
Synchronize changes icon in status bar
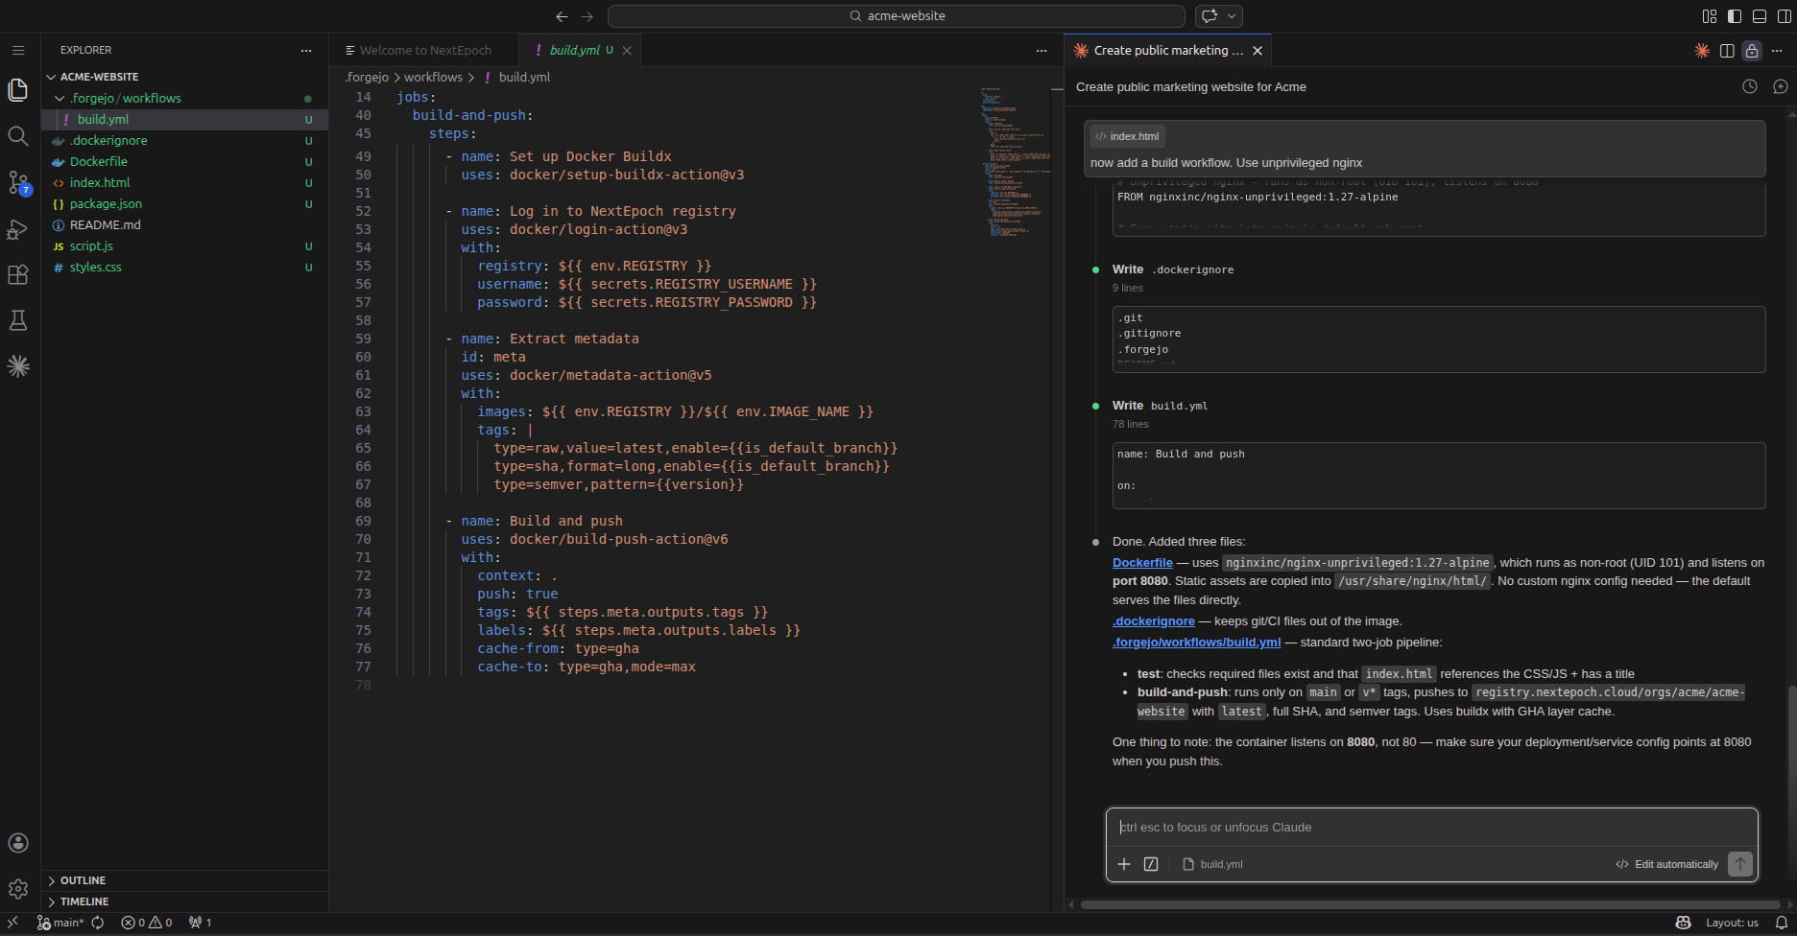(98, 923)
